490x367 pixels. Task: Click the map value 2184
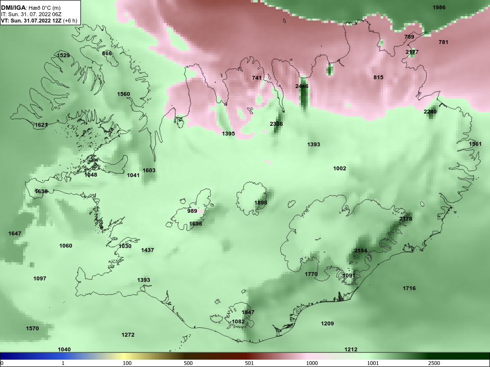[x=361, y=251]
